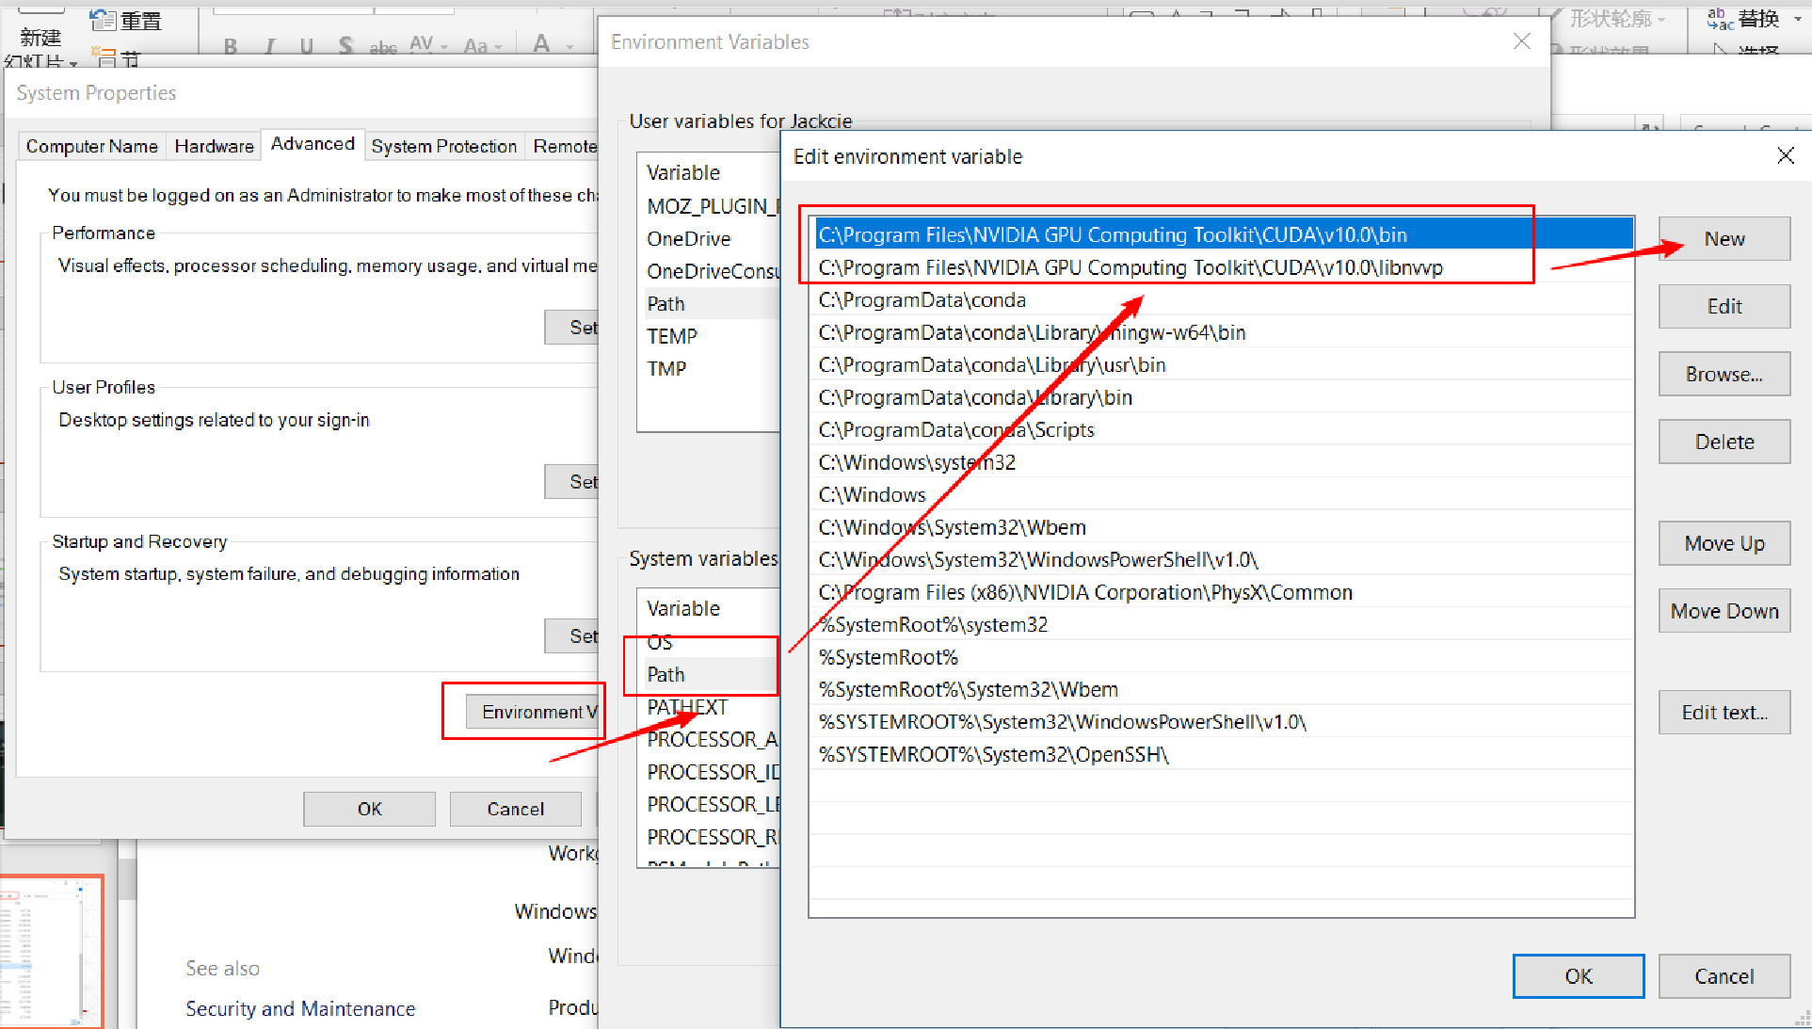Expand the 形状轮廓 shape outline dropdown
The height and width of the screenshot is (1029, 1812).
tap(1661, 19)
